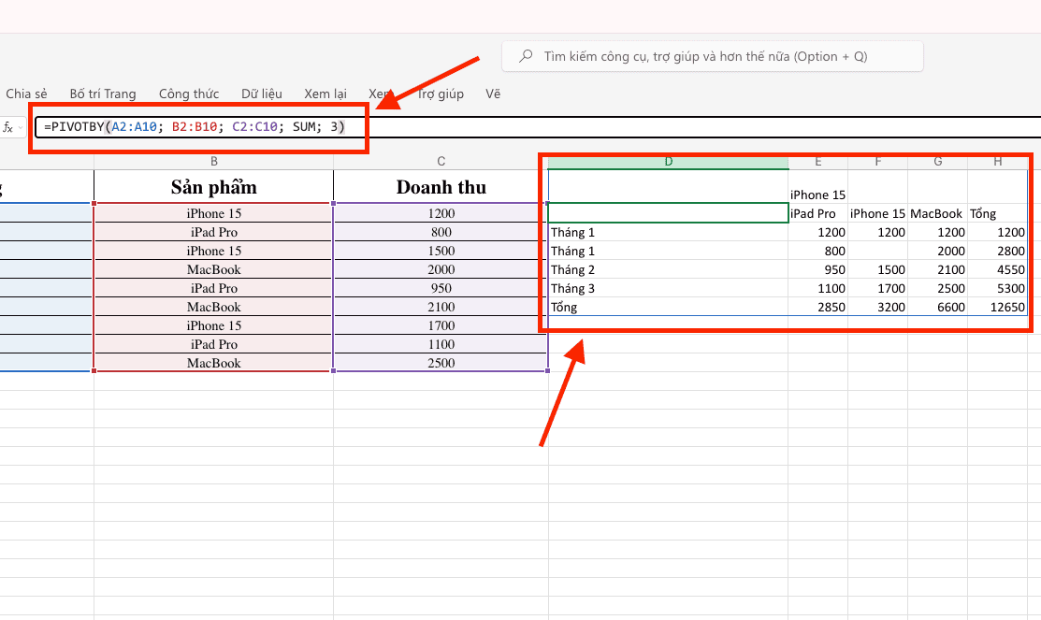Open the Trợ giúp tab
This screenshot has width=1041, height=620.
point(441,94)
